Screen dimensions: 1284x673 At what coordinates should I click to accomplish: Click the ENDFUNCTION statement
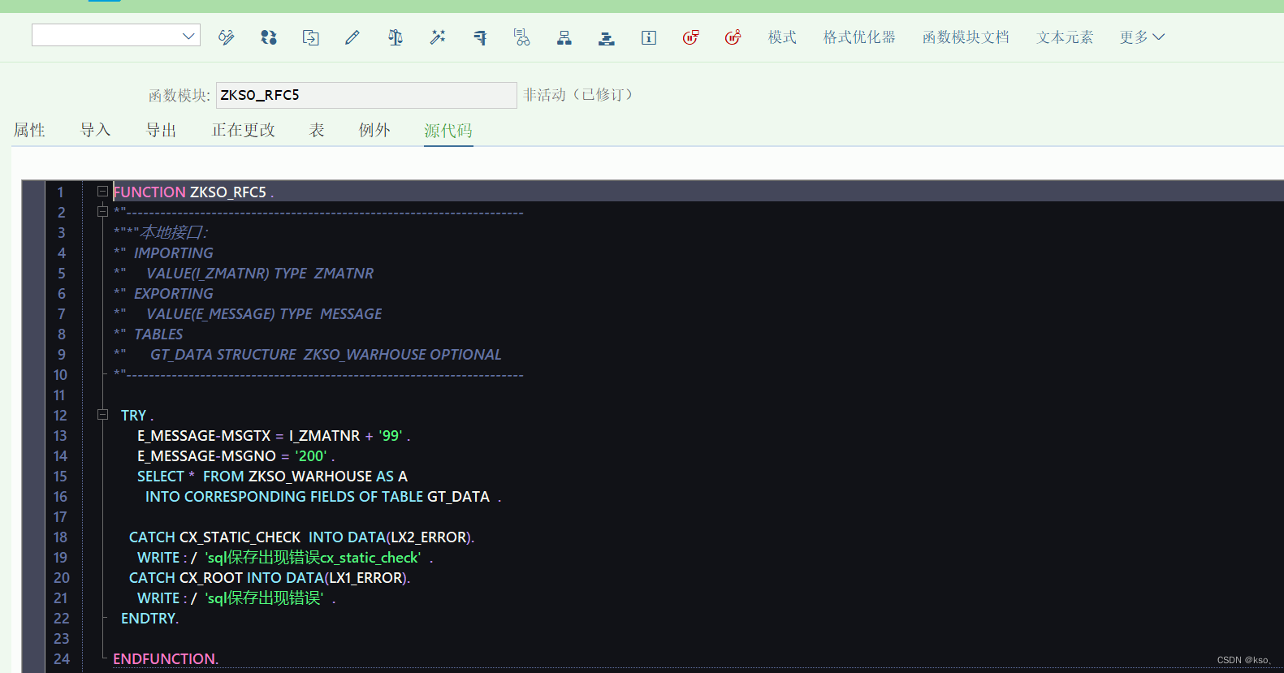click(x=166, y=659)
